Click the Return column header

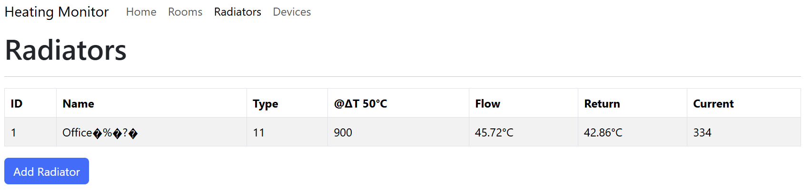(602, 104)
